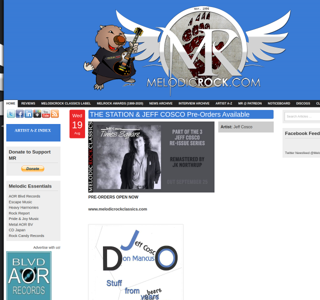The height and width of the screenshot is (300, 320).
Task: Click the Twitter Newsfeed text
Action: coord(302,153)
